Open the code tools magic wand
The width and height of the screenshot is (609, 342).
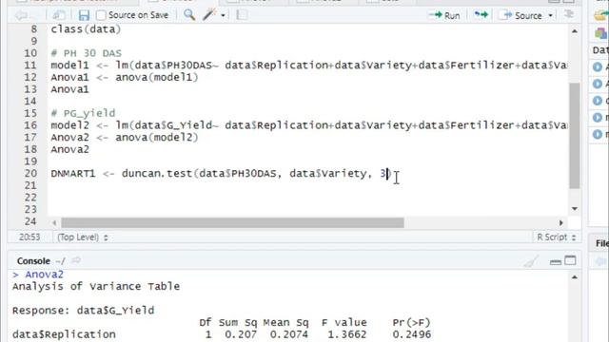[x=209, y=15]
